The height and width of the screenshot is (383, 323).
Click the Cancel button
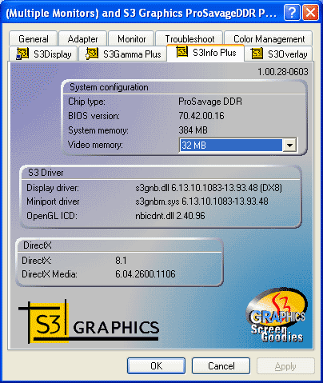(221, 366)
